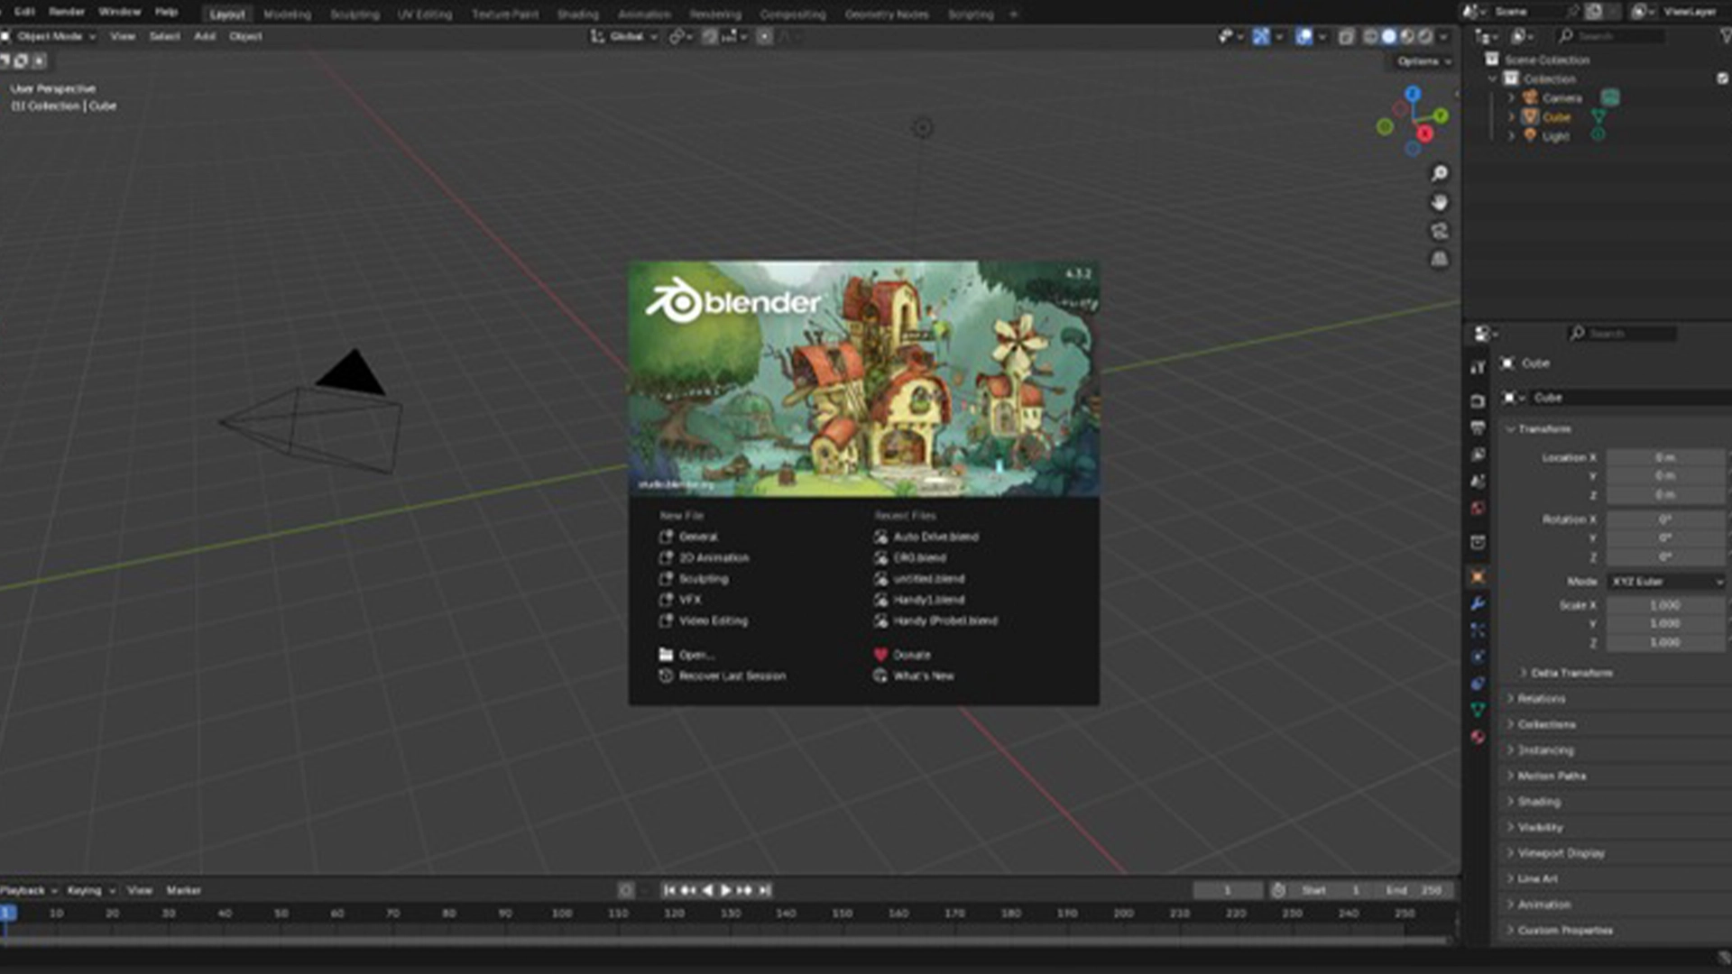Open the Scene properties tab icon
1732x974 pixels.
pos(1478,482)
